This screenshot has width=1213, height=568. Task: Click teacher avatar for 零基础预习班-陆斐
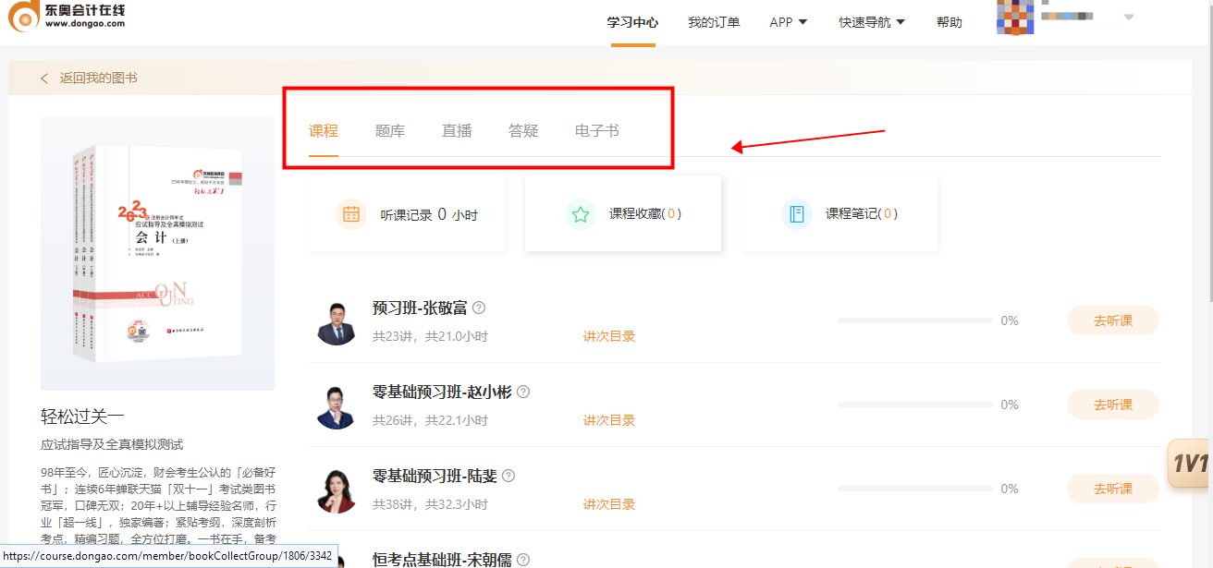coord(337,491)
